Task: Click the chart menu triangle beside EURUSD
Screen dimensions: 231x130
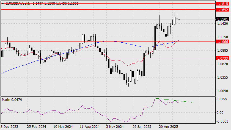Action: point(3,3)
